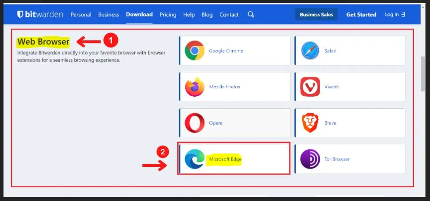The width and height of the screenshot is (430, 201).
Task: Click the Opera logo icon
Action: 195,123
